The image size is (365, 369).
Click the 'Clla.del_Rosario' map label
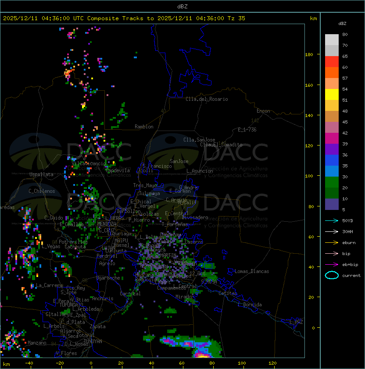(207, 99)
